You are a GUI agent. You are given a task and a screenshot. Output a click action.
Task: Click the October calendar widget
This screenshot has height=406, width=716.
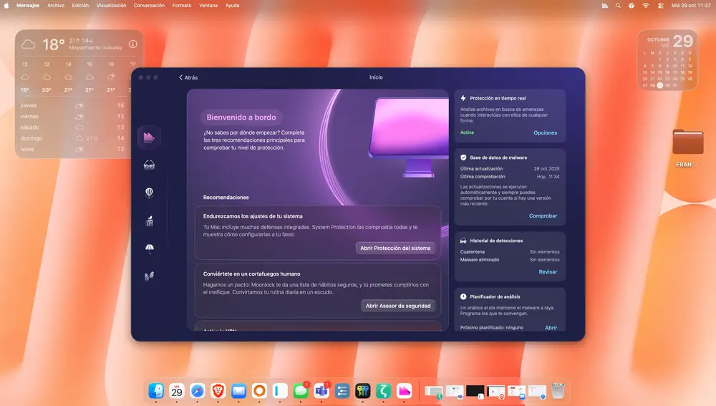pyautogui.click(x=667, y=60)
